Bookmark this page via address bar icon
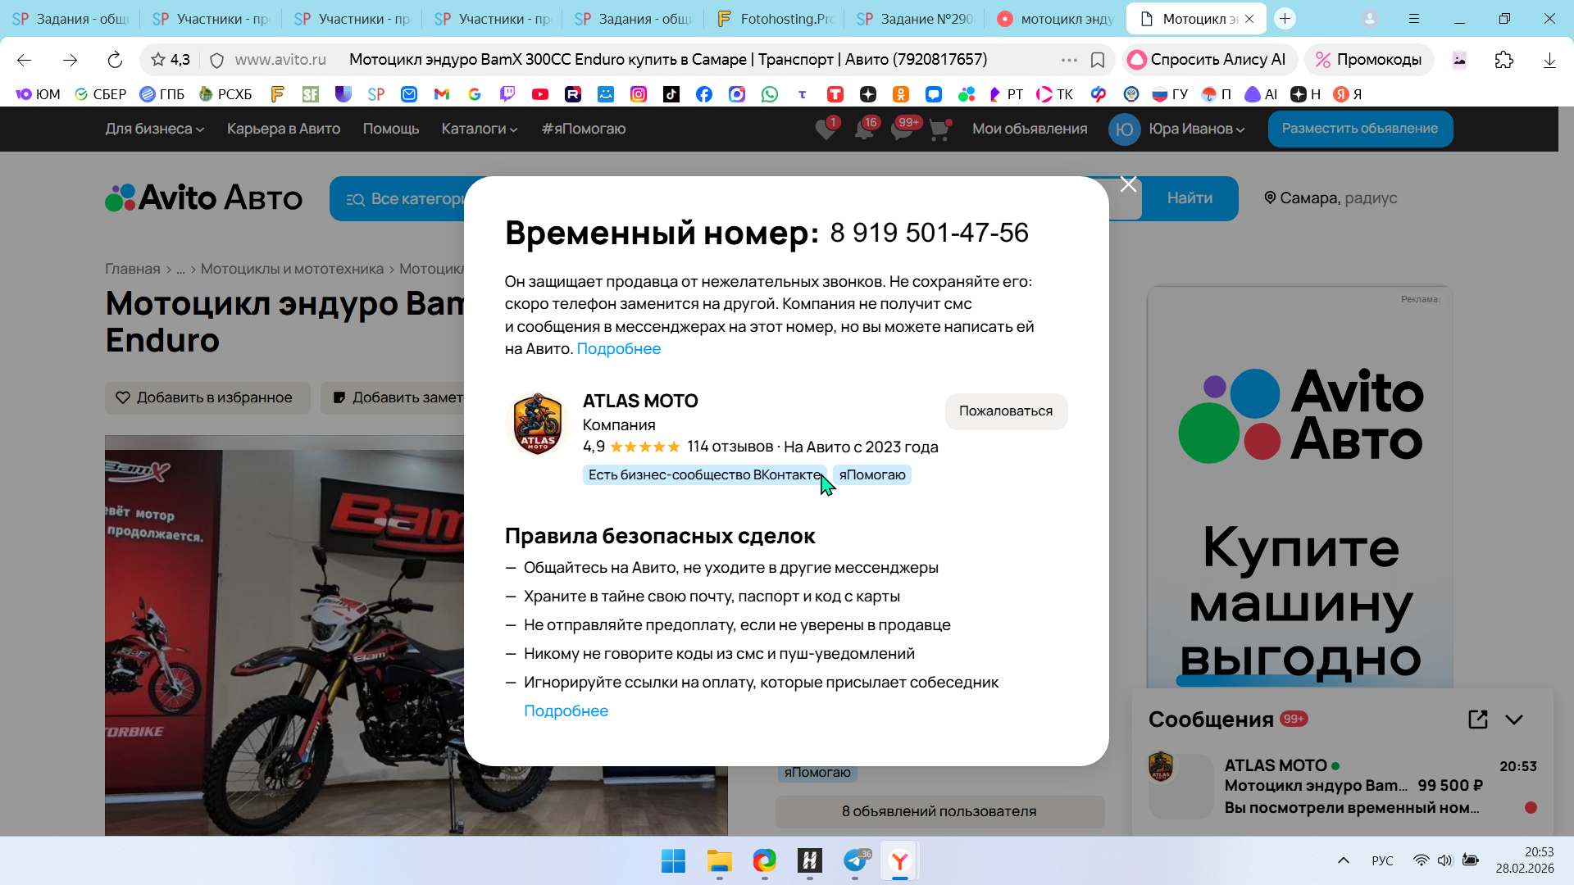Screen dimensions: 1574x885 (1098, 60)
